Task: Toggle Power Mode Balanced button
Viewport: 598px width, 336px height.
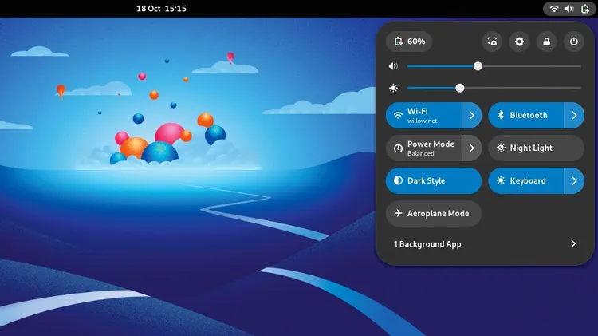Action: (423, 148)
